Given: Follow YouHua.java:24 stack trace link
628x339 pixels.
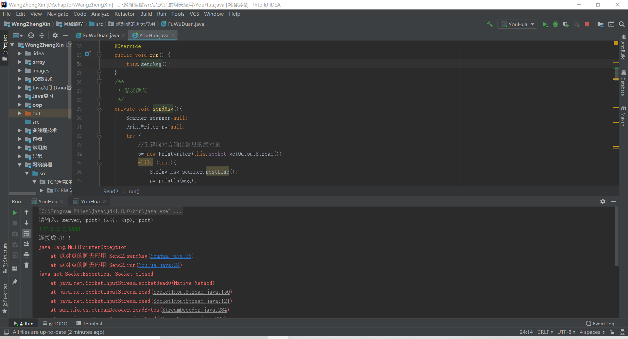Looking at the screenshot, I should point(159,265).
